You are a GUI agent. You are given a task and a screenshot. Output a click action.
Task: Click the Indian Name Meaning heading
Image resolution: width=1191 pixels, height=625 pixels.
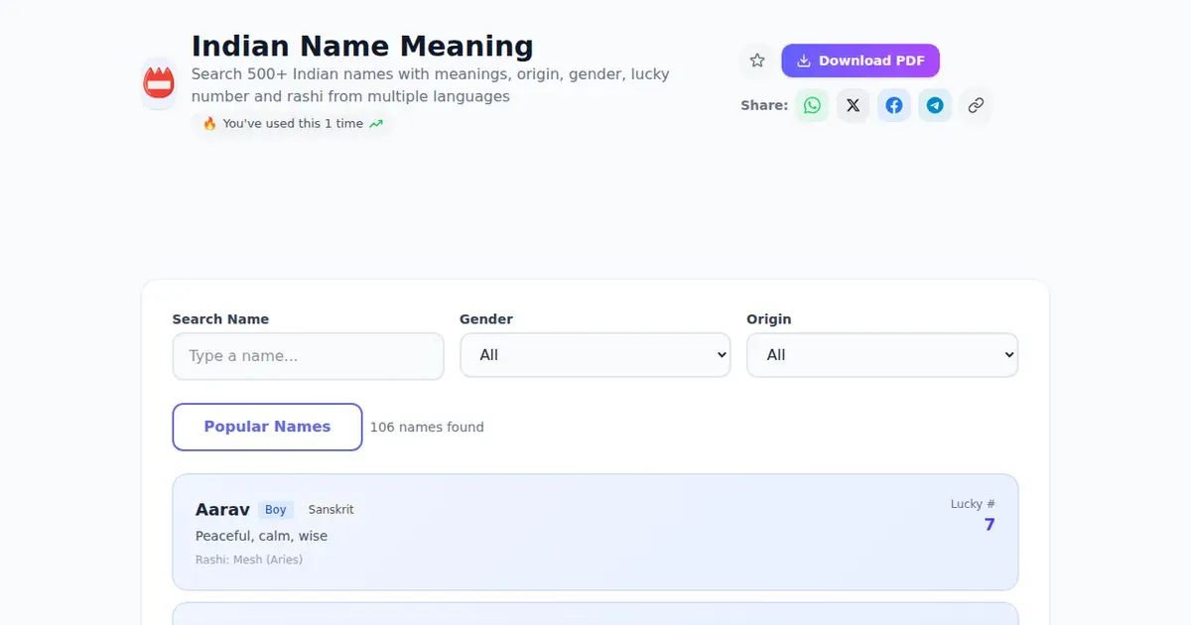click(x=362, y=46)
